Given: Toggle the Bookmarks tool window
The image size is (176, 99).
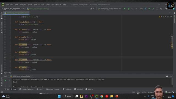Looking at the screenshot, I should (x=2, y=69).
